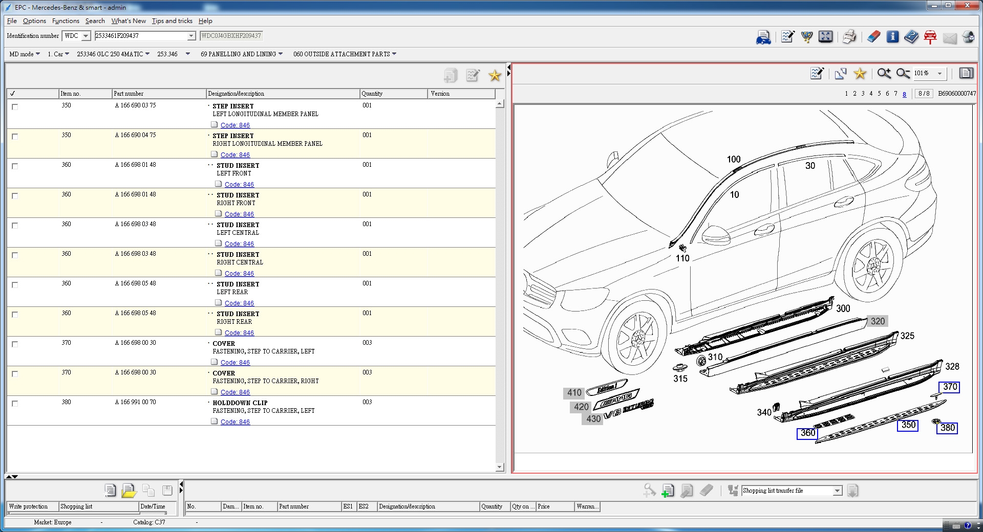Create a new shopping list document
This screenshot has width=983, height=532.
click(110, 491)
